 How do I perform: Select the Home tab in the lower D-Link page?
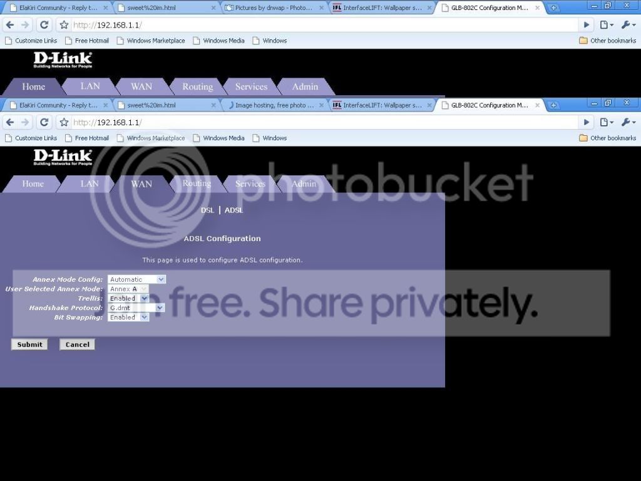tap(33, 184)
